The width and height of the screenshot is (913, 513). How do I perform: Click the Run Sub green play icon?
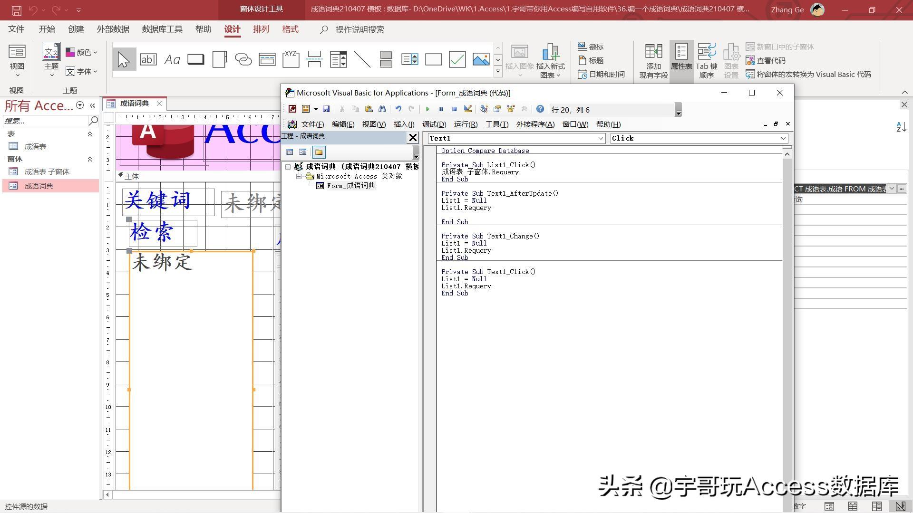(x=427, y=109)
